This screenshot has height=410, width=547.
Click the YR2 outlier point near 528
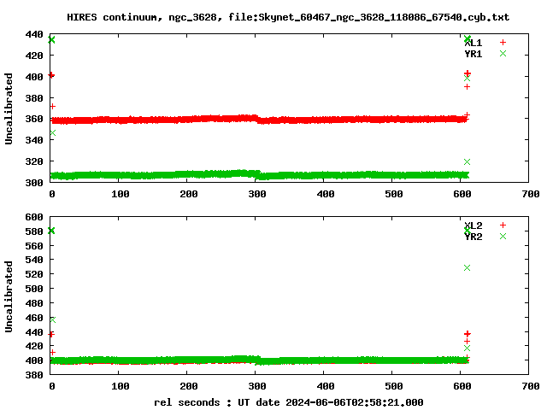(468, 267)
